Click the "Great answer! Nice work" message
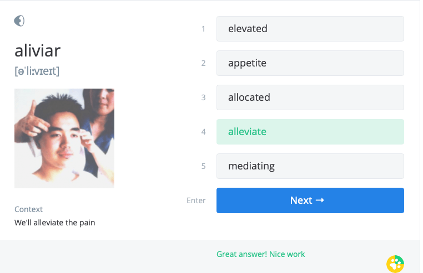423x273 pixels. click(x=260, y=254)
